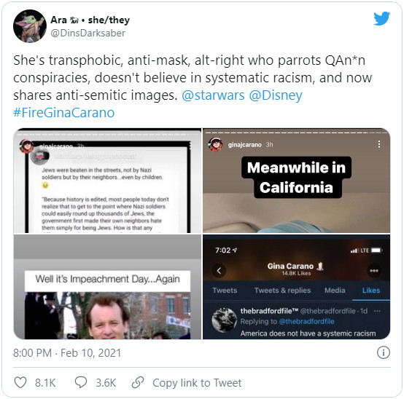Open the more options dots beside Gina Carano

coord(374,271)
